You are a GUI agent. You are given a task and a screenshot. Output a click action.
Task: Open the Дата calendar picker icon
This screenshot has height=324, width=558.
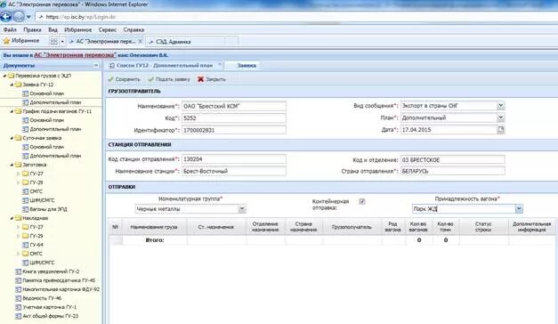coord(501,130)
